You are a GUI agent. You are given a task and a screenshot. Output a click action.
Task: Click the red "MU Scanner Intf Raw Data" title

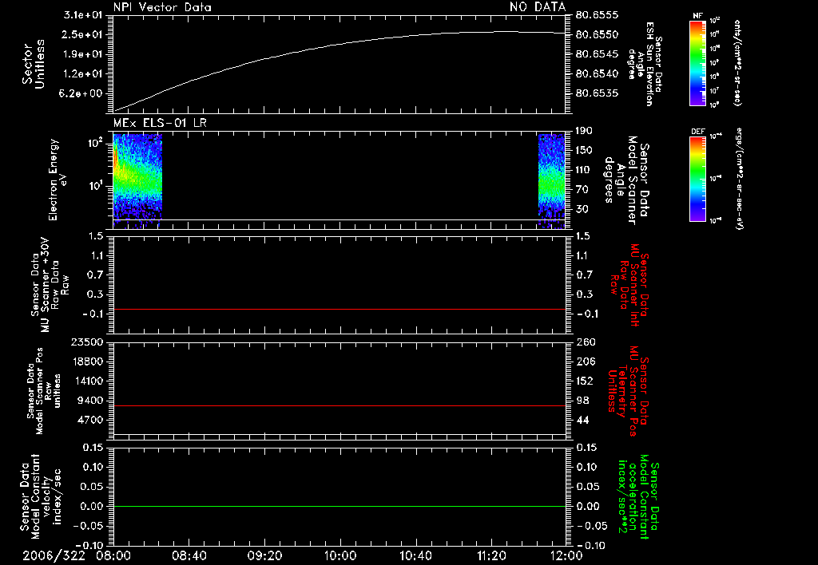pyautogui.click(x=629, y=285)
